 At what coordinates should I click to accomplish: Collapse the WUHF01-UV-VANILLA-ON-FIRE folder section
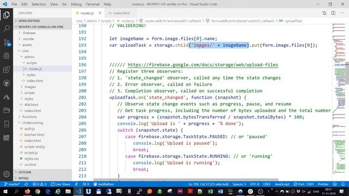tap(43, 27)
